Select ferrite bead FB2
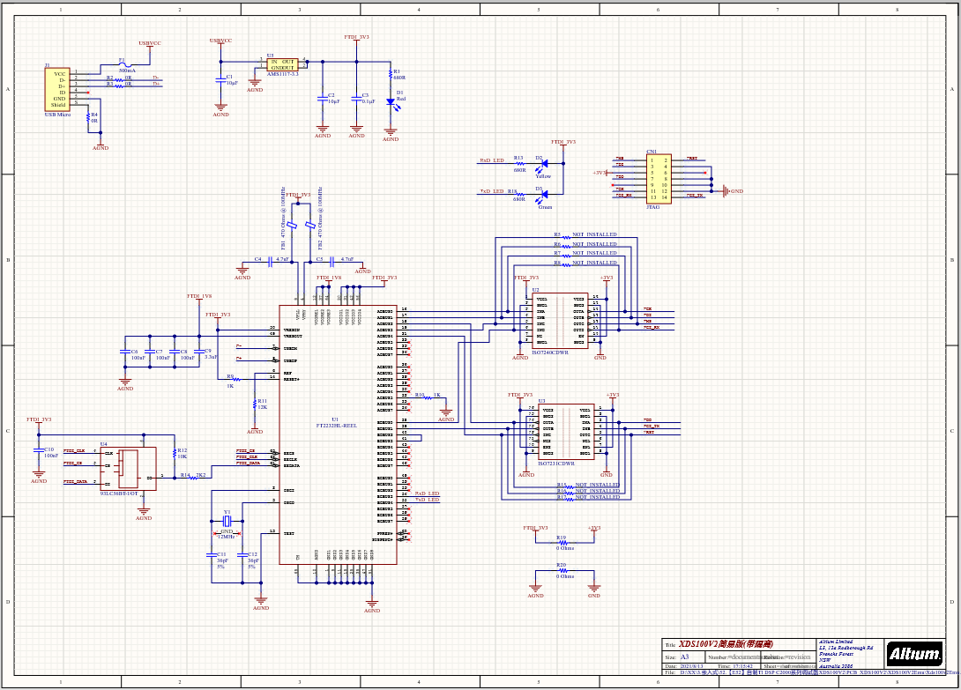The height and width of the screenshot is (690, 961). tap(309, 226)
